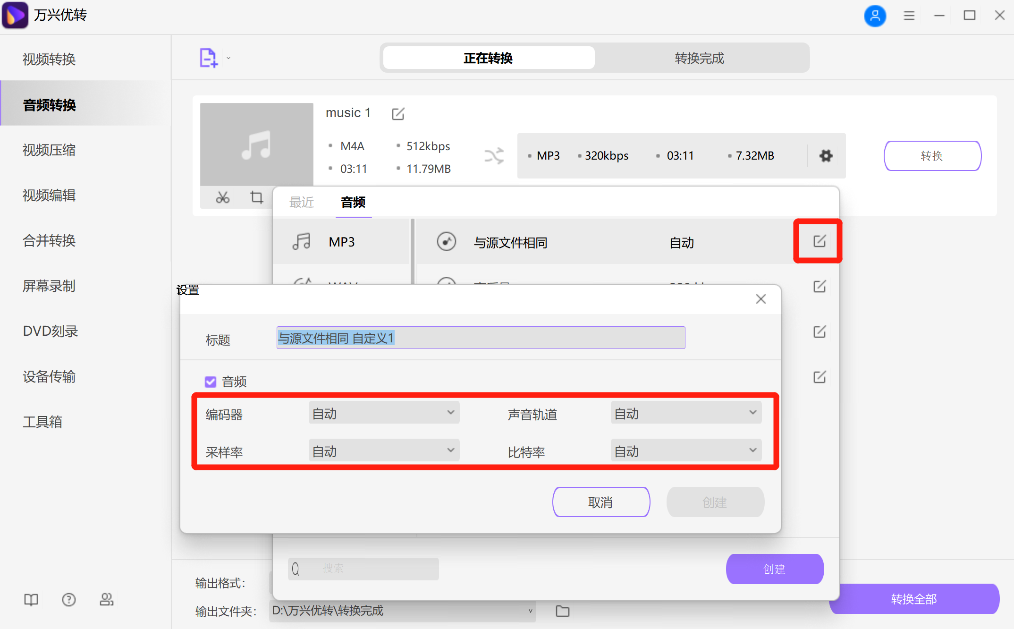The image size is (1014, 629).
Task: Open the add files icon
Action: pyautogui.click(x=208, y=57)
